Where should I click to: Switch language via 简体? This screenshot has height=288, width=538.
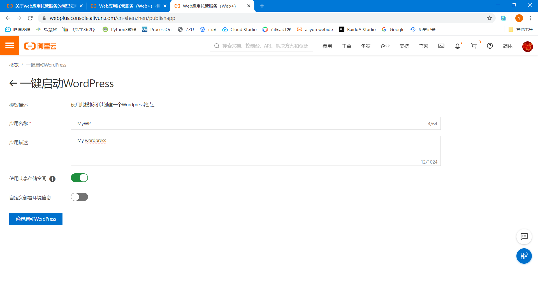point(507,46)
